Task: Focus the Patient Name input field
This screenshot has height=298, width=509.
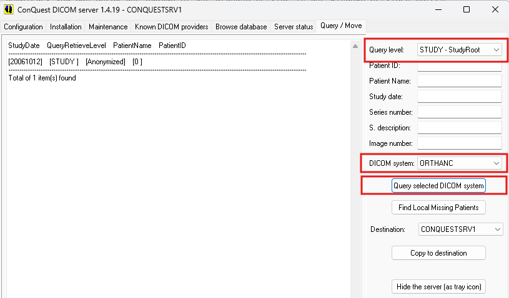Action: coord(459,81)
